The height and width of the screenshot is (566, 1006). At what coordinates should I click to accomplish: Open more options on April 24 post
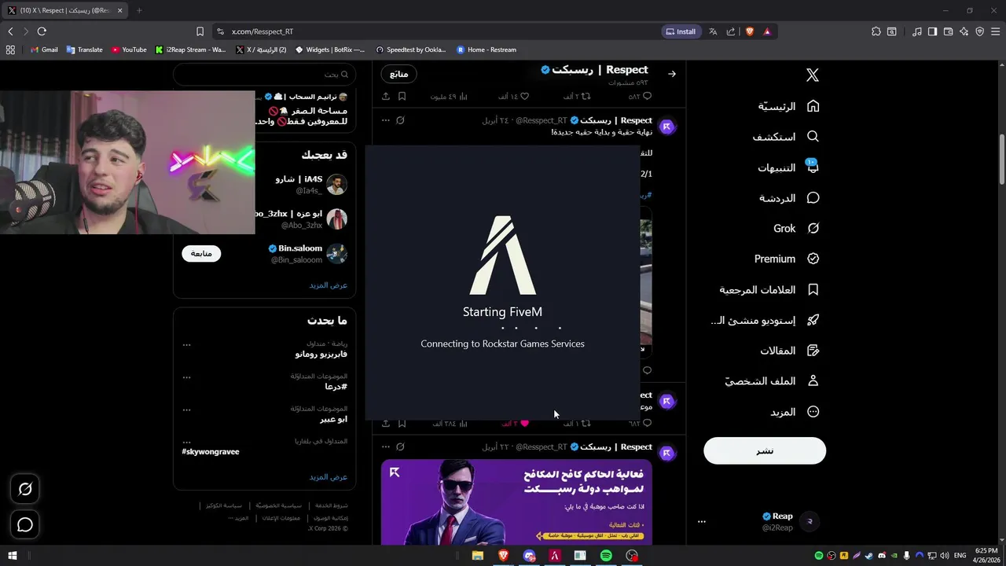point(386,120)
